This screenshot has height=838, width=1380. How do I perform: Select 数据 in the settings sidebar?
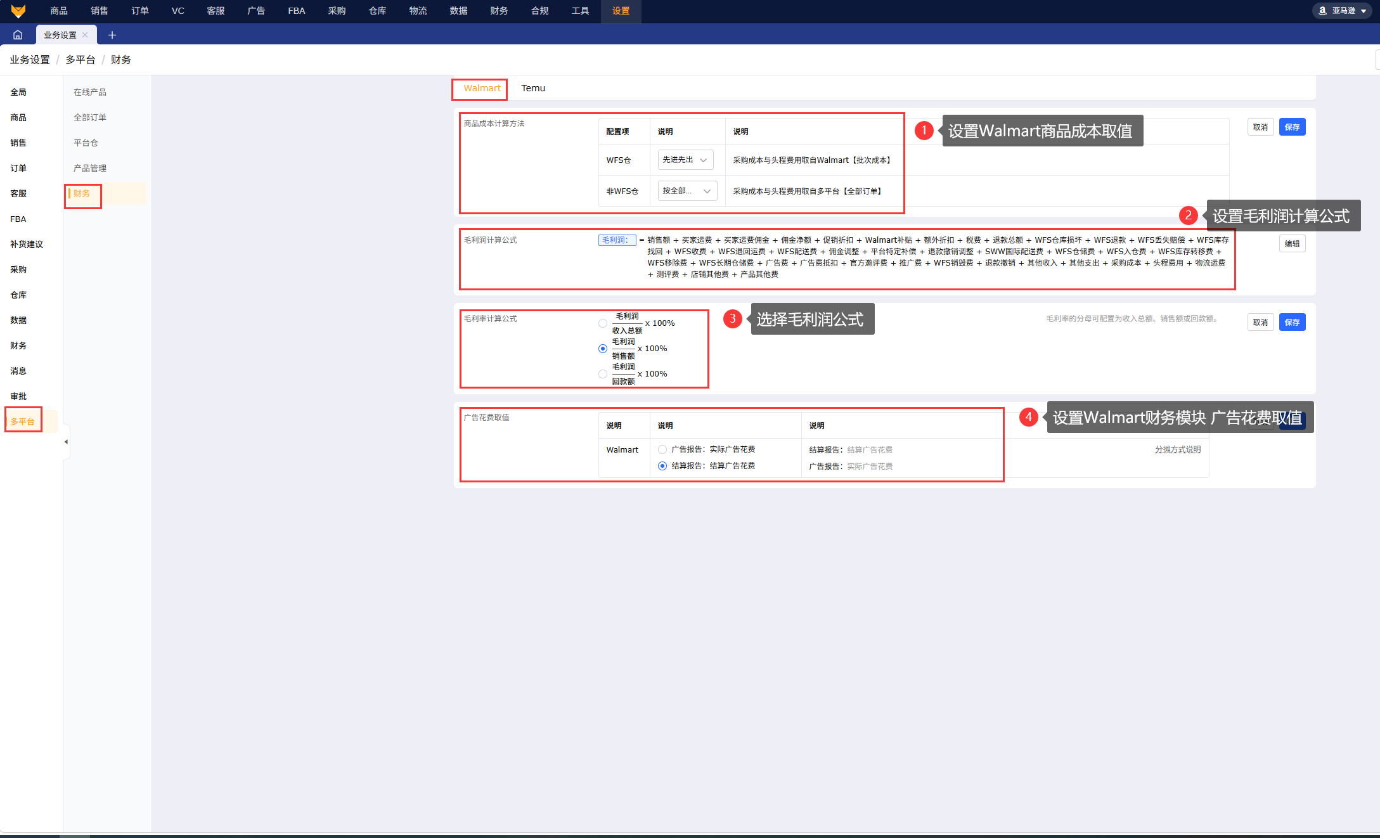click(18, 320)
